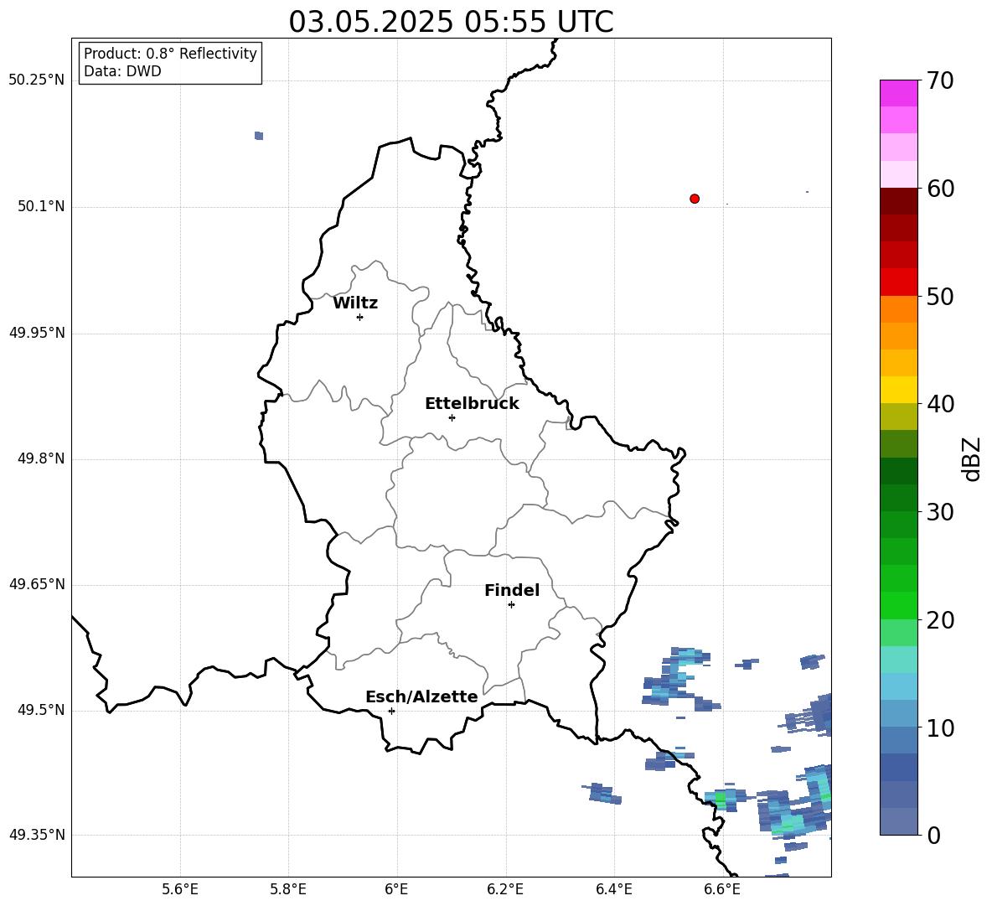Click the Product: 0.8° Reflectivity label
The height and width of the screenshot is (906, 992).
tap(170, 54)
